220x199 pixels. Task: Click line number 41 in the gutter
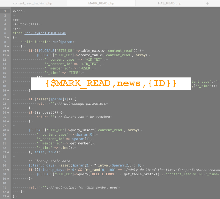[4, 187]
